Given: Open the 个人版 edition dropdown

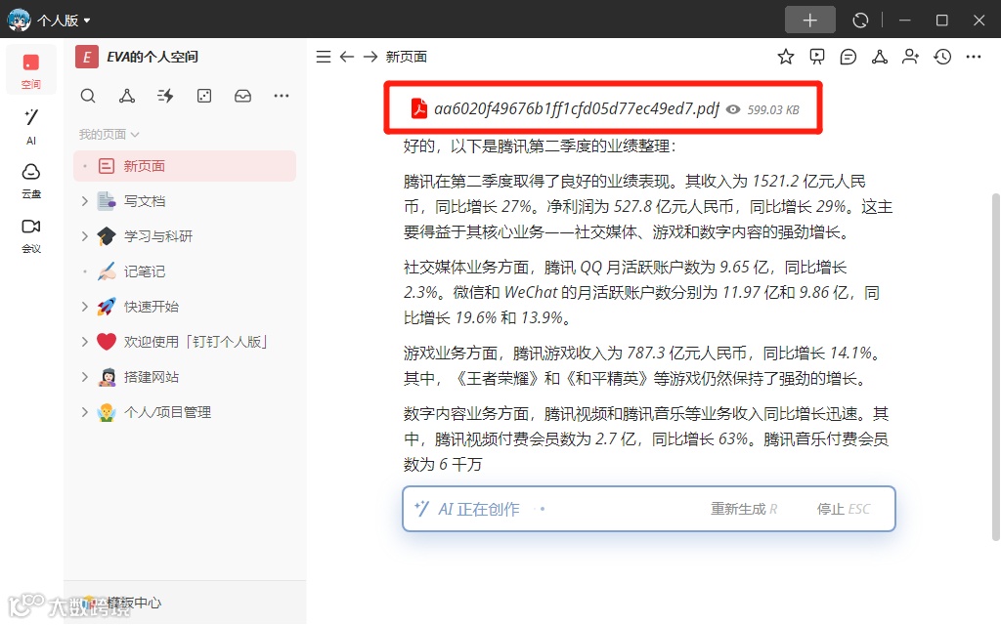Looking at the screenshot, I should [64, 21].
